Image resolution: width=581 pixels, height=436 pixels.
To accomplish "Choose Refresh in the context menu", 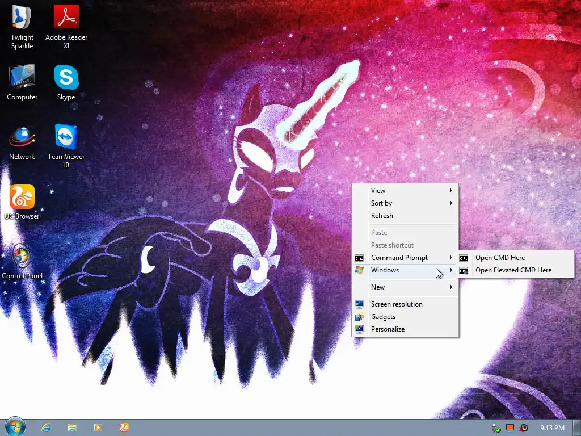I will [x=405, y=216].
